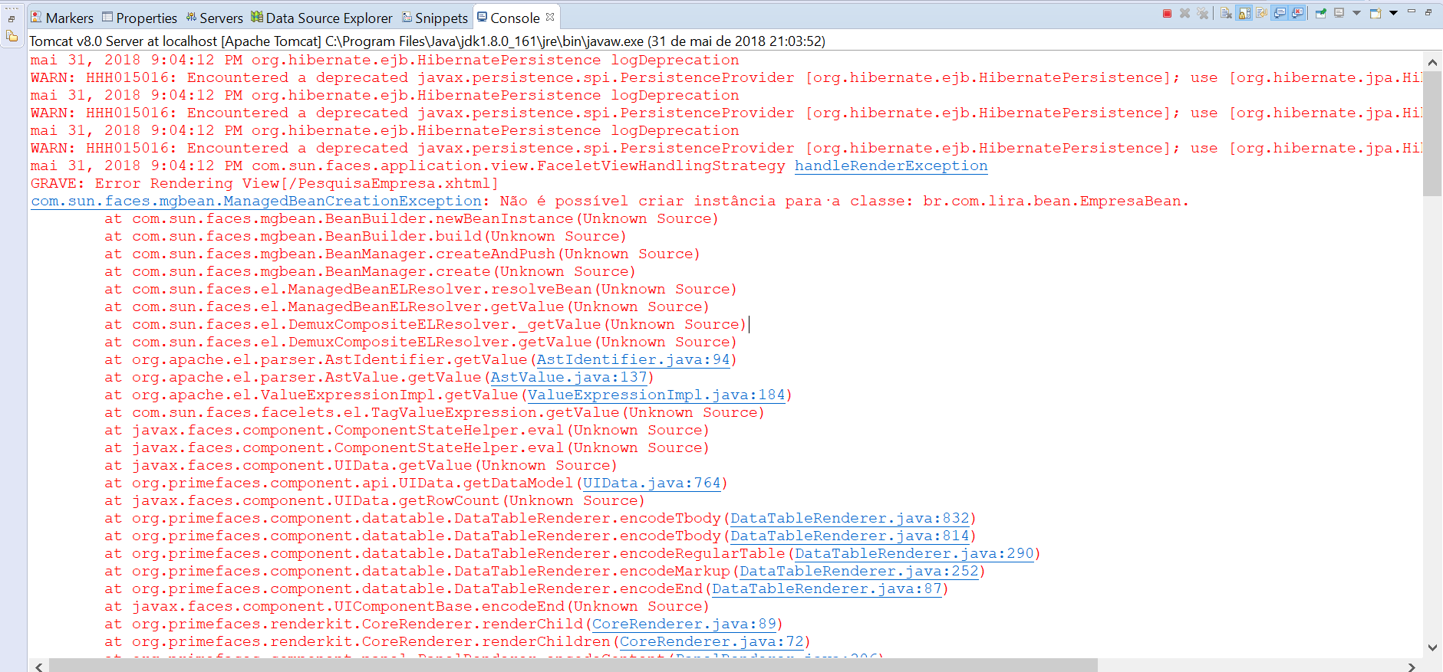
Task: Switch to the Markers tab
Action: pyautogui.click(x=62, y=18)
